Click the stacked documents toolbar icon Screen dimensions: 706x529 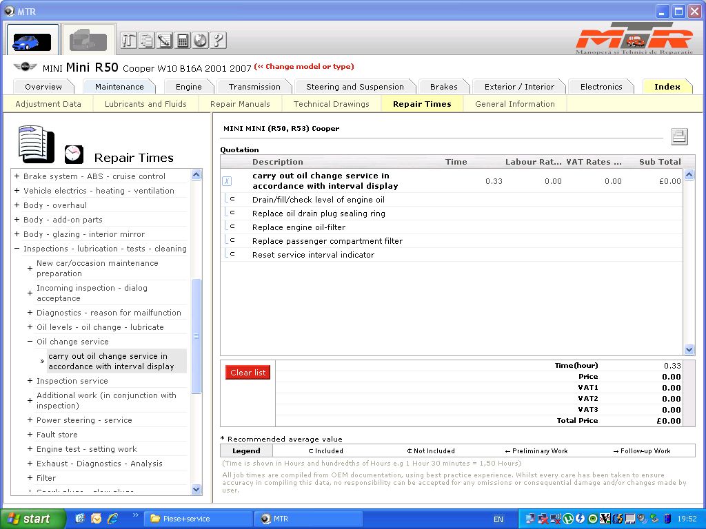pos(146,40)
